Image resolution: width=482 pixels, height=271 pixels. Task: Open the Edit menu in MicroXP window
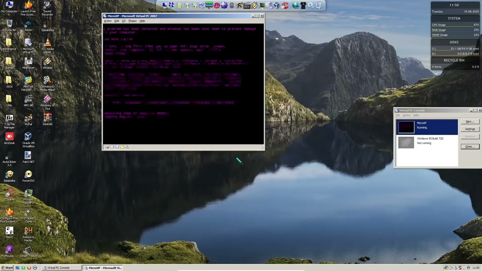117,21
